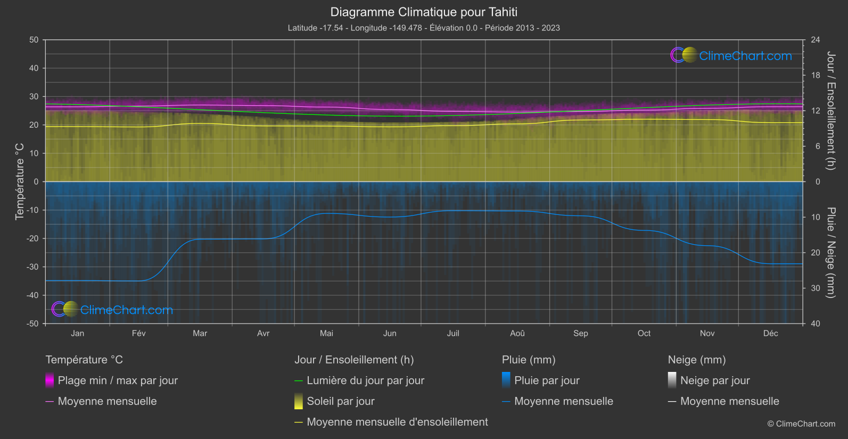Screen dimensions: 848x439
Task: Click the 'Mar' month label on the axis
Action: pyautogui.click(x=200, y=333)
